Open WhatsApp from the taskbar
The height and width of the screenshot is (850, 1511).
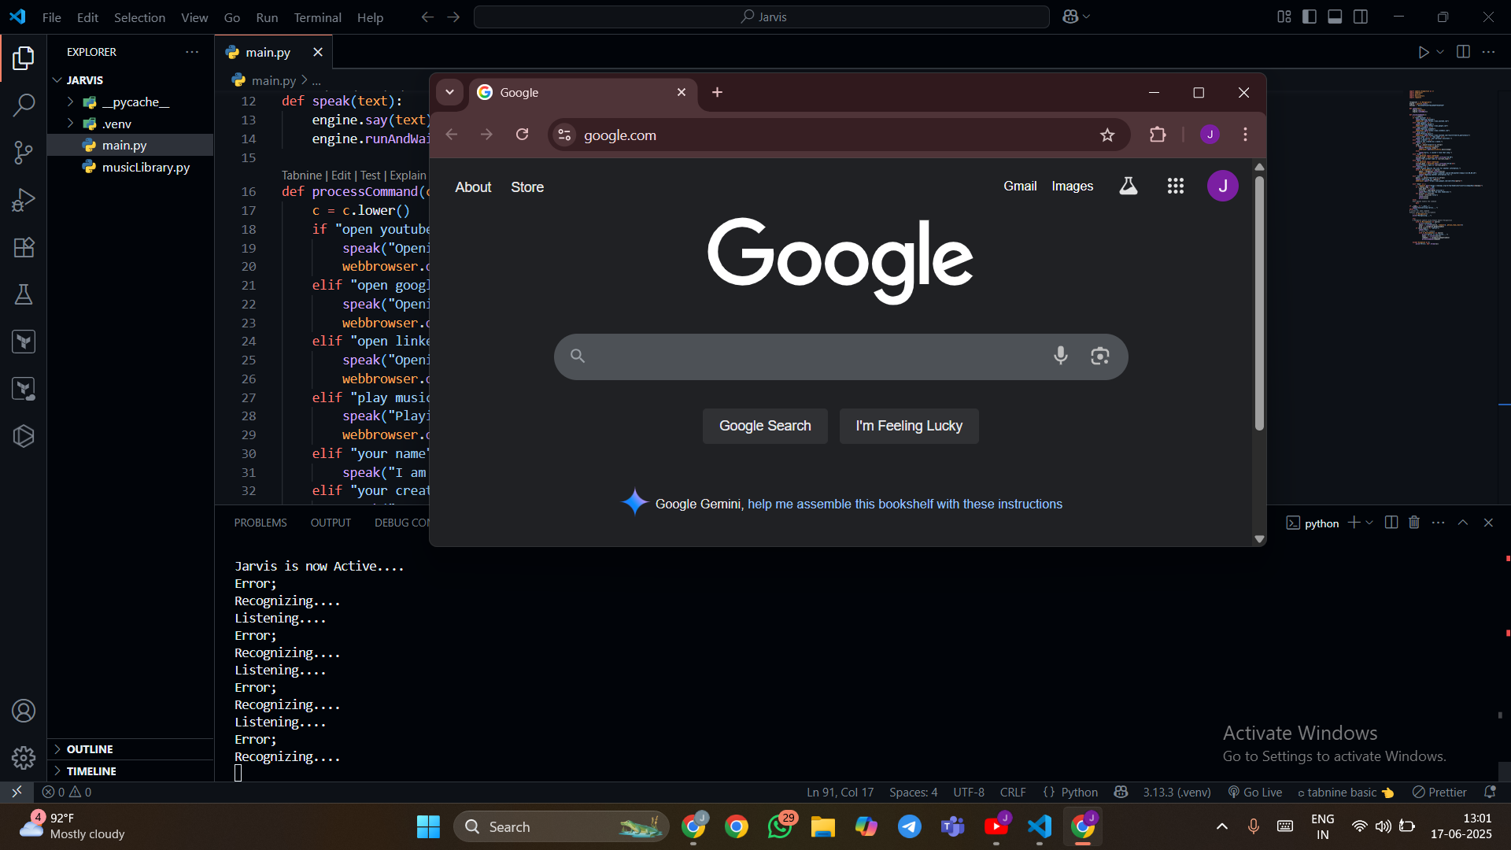coord(780,826)
